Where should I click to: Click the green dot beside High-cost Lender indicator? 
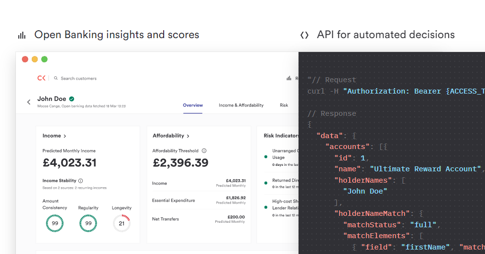(266, 207)
